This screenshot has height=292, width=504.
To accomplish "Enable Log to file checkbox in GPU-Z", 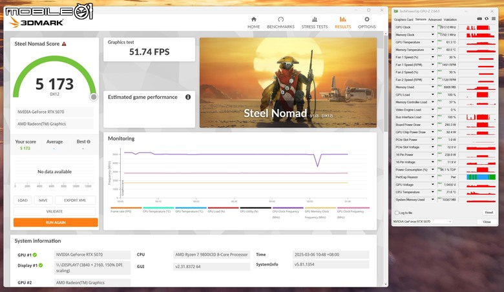I will [x=397, y=213].
